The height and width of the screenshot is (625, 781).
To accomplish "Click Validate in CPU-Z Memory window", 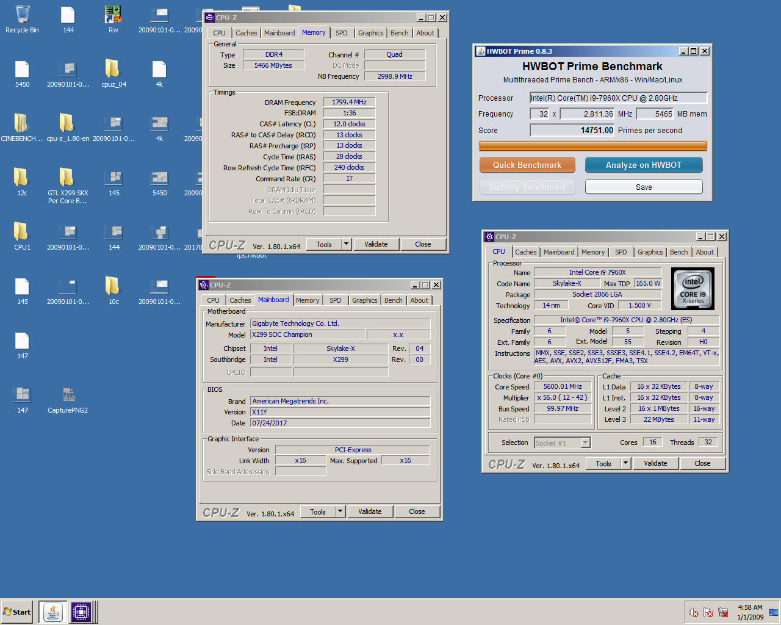I will coord(376,244).
